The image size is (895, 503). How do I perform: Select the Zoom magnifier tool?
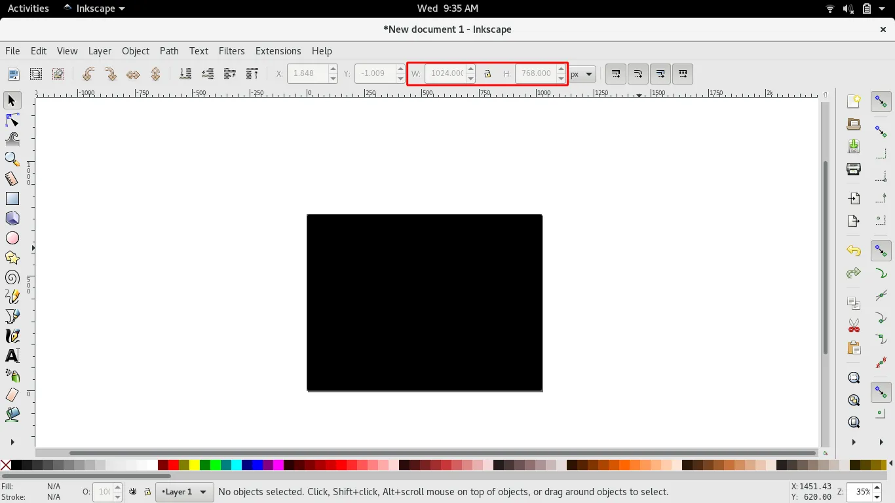tap(12, 159)
